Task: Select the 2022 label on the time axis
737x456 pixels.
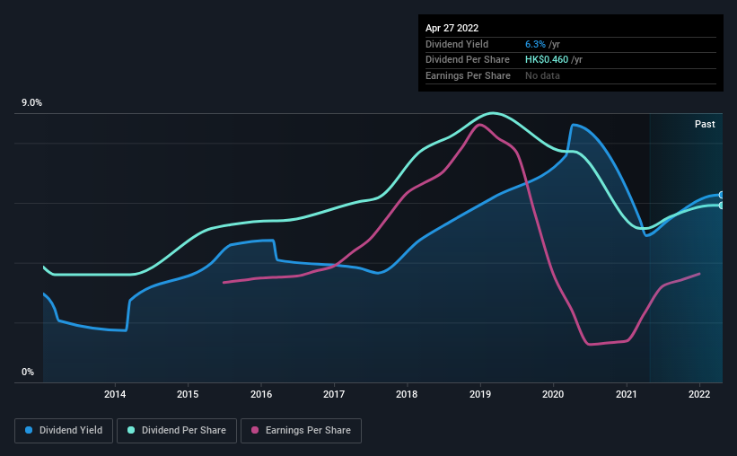Action: tap(700, 394)
